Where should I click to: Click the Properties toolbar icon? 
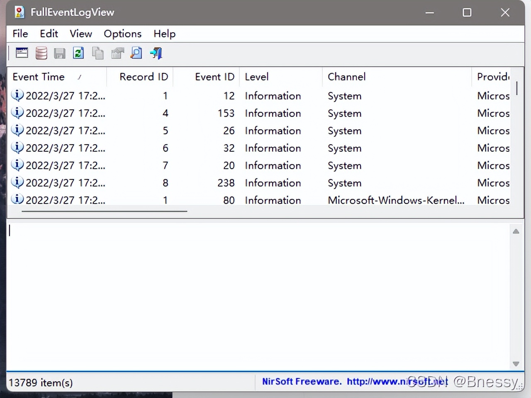point(117,53)
